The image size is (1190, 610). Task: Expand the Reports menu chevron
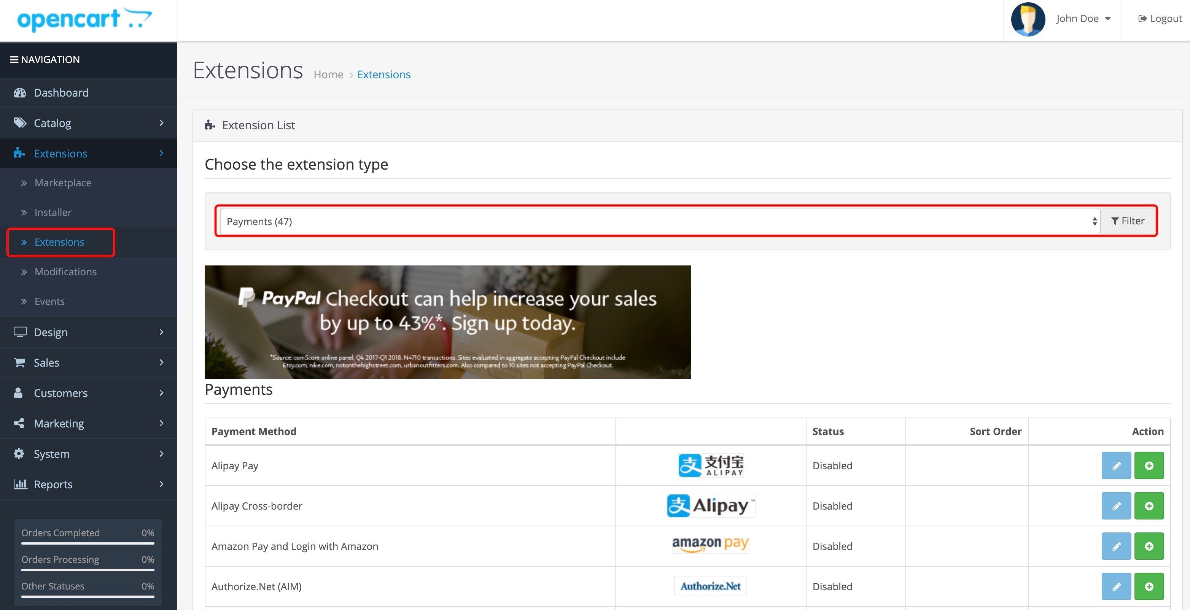161,484
